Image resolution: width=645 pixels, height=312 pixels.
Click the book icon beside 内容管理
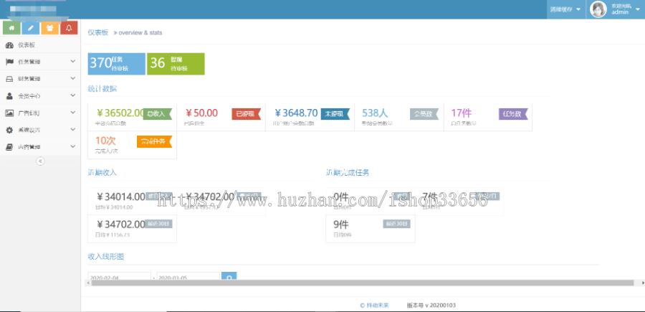(x=9, y=146)
